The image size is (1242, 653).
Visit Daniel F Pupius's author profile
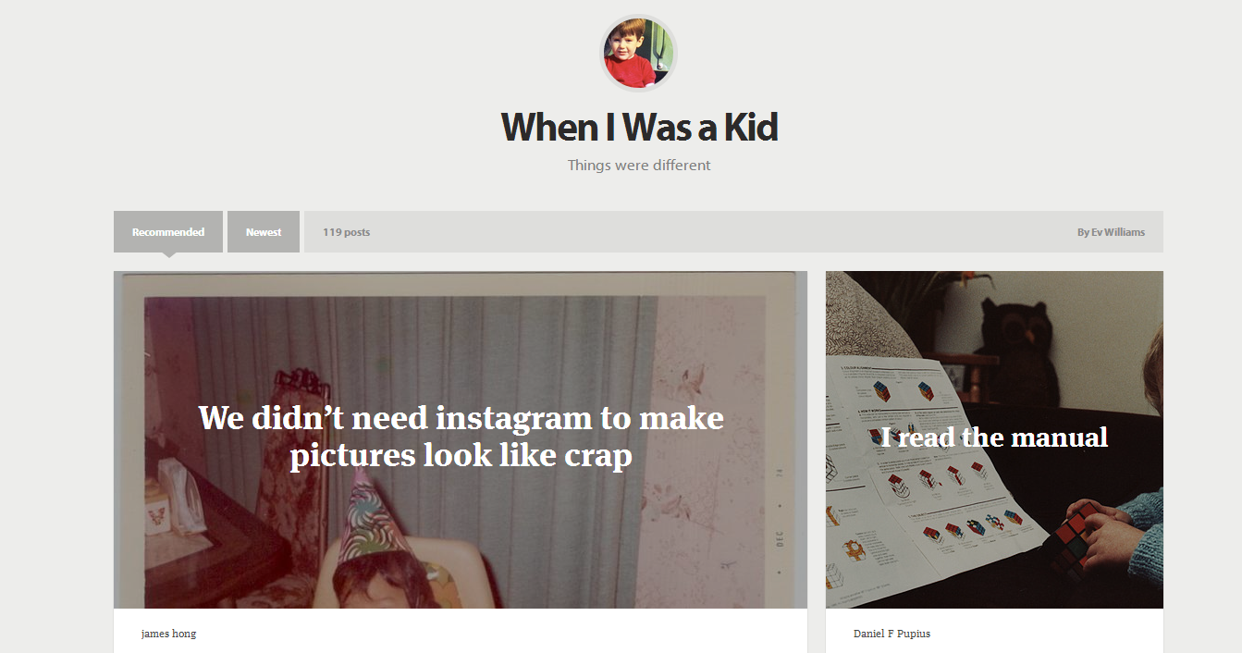[x=892, y=634]
